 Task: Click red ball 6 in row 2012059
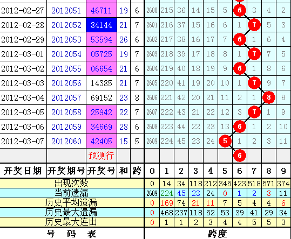pos(240,126)
